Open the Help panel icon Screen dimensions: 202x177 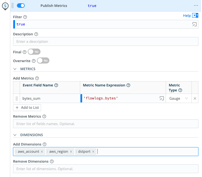(195, 15)
